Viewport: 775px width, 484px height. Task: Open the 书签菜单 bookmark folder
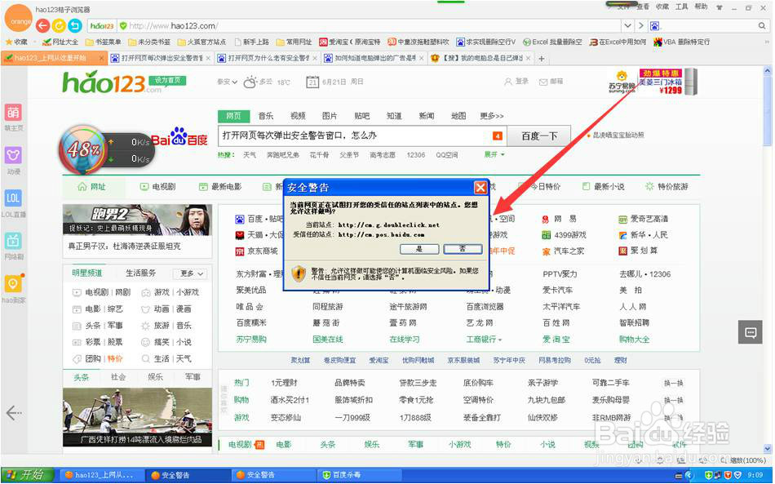[x=104, y=42]
